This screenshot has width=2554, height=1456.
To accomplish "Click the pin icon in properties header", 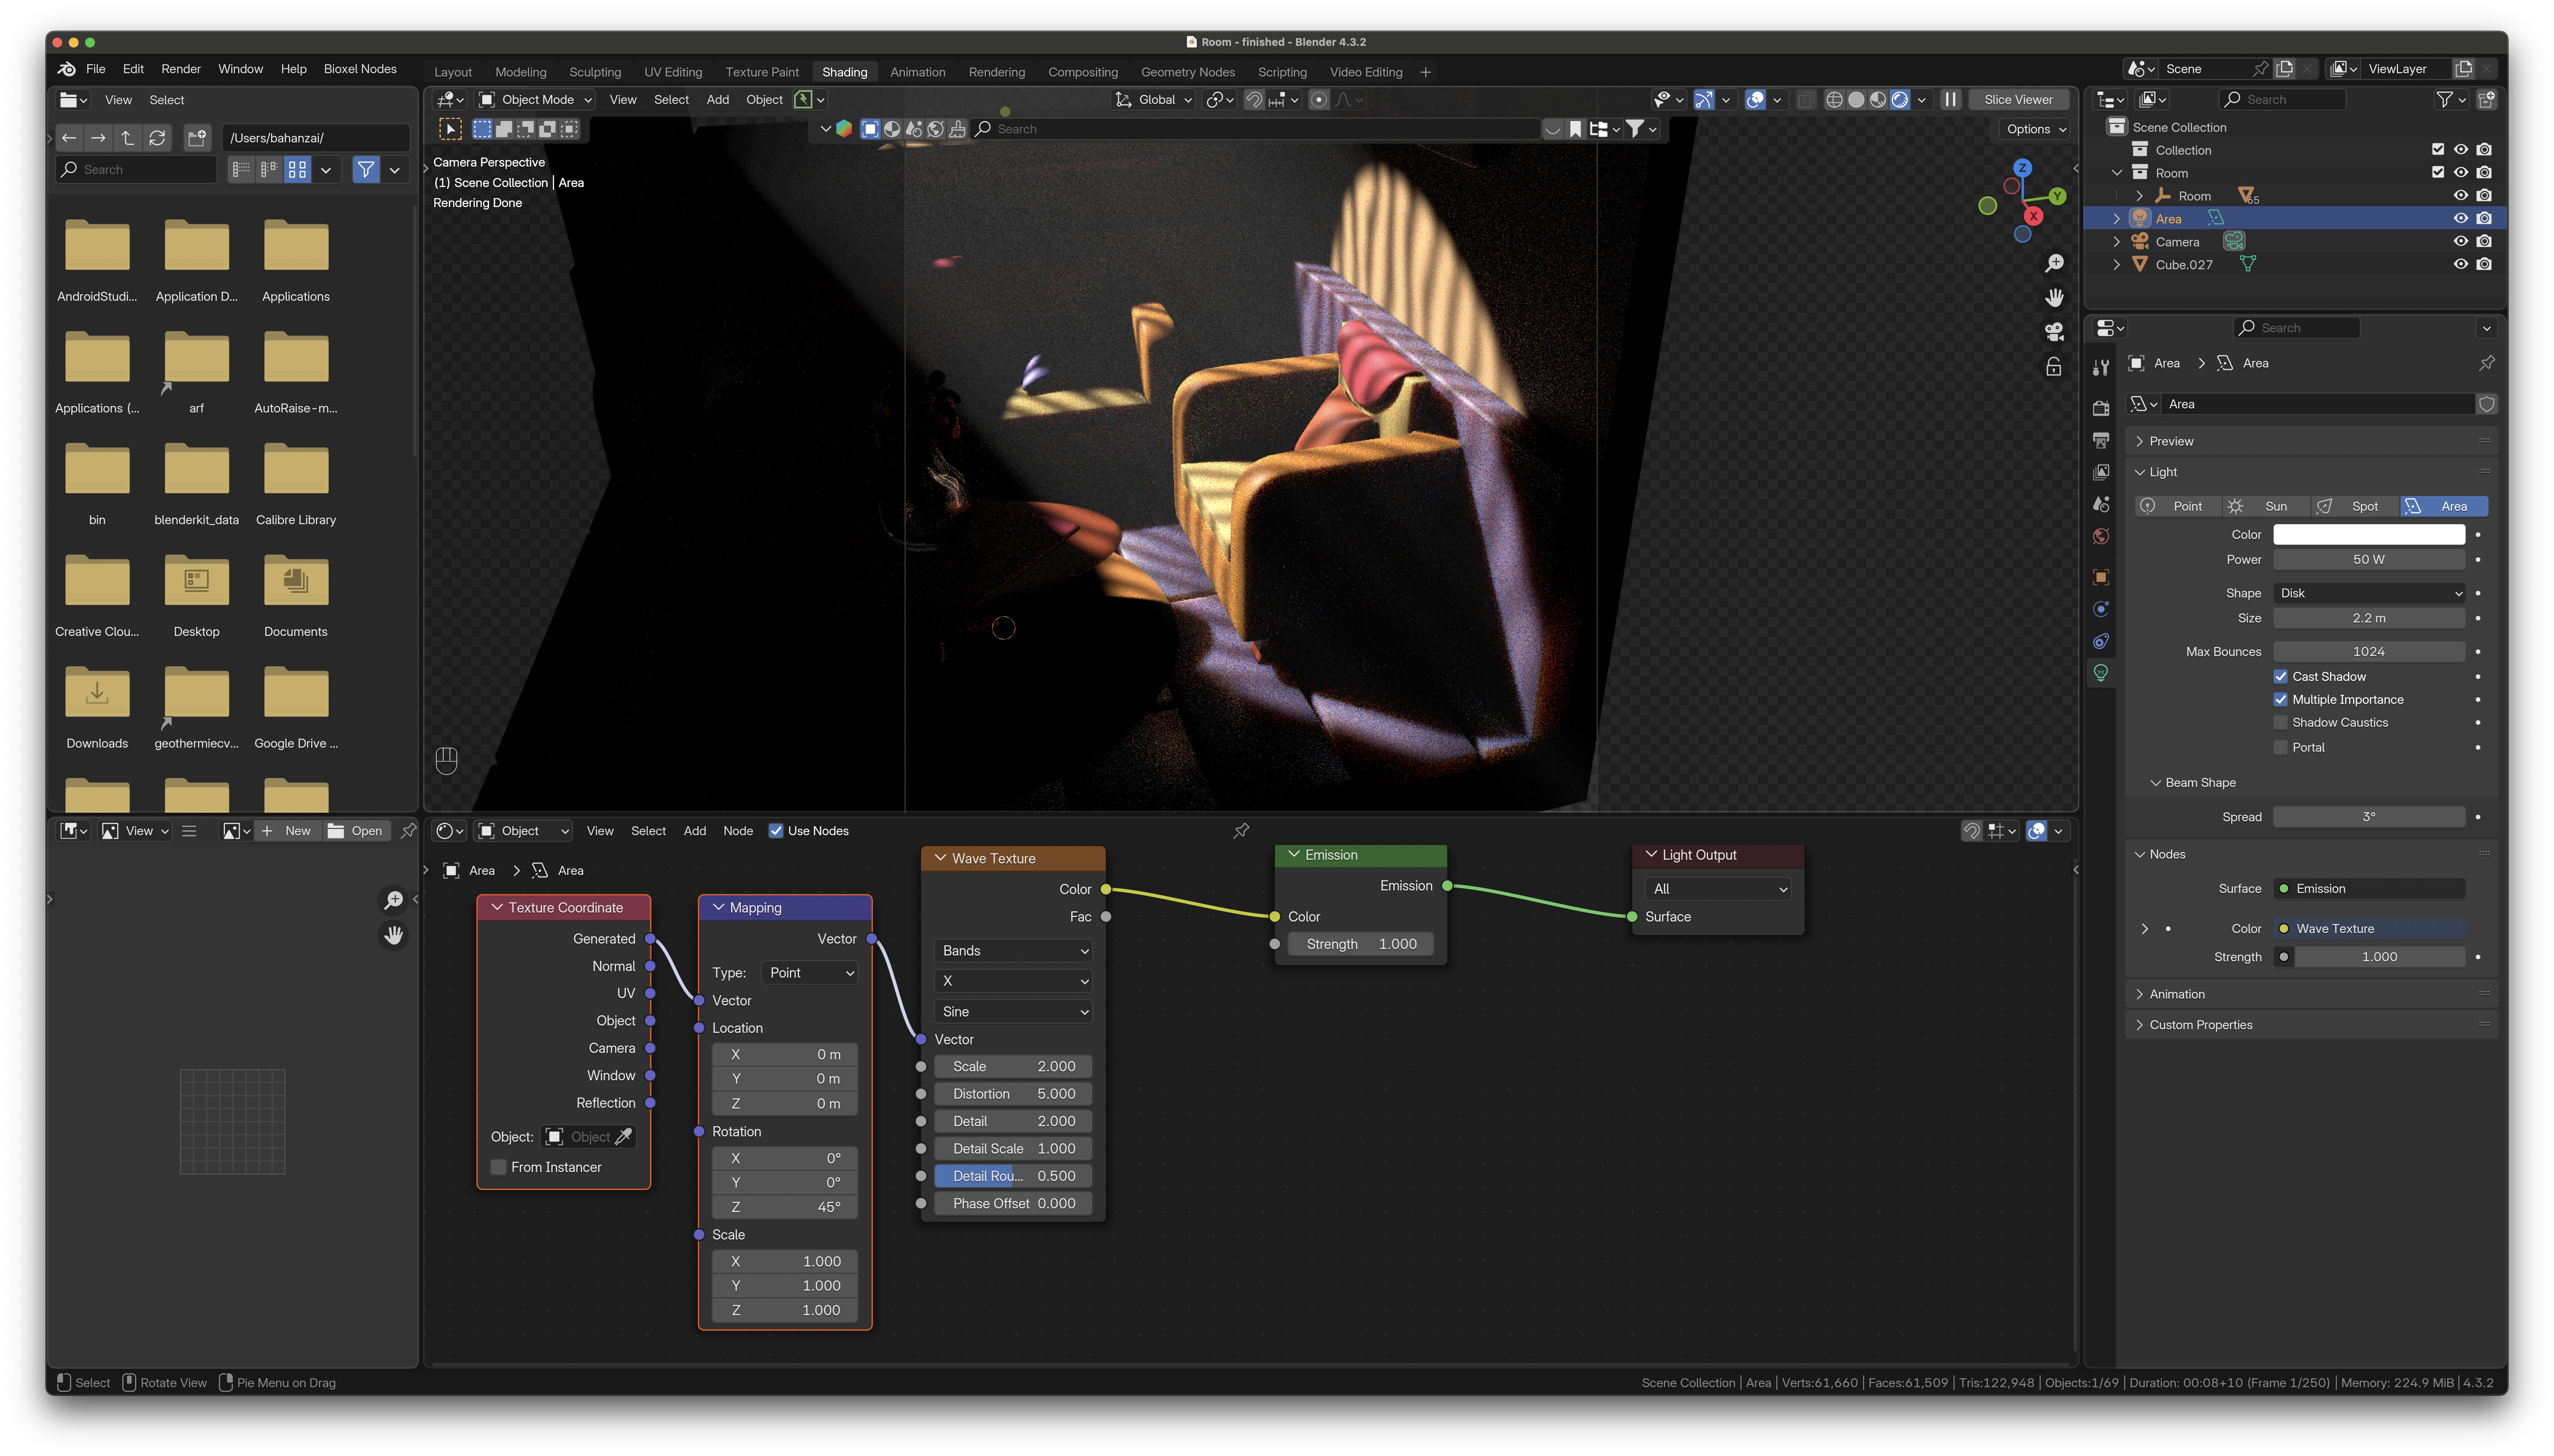I will pos(2487,363).
